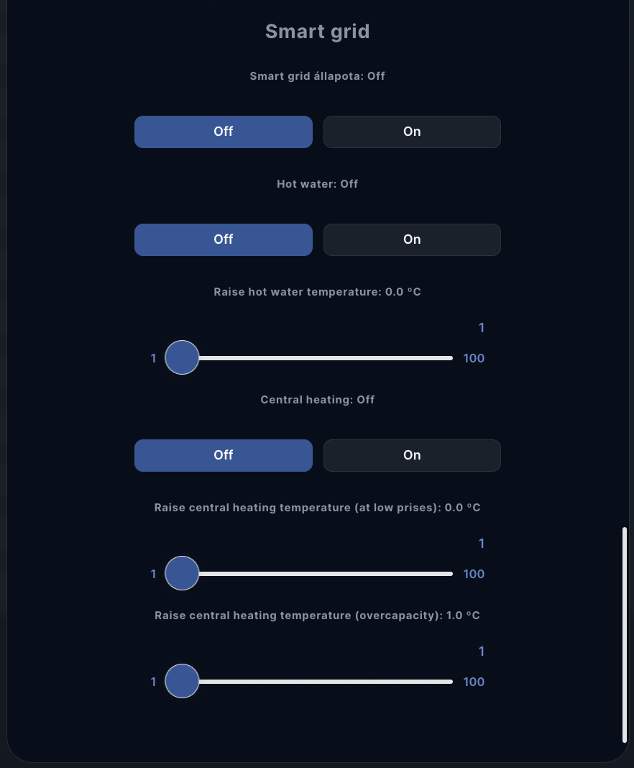The height and width of the screenshot is (768, 634).
Task: Turn Smart grid state to On
Action: (x=412, y=132)
